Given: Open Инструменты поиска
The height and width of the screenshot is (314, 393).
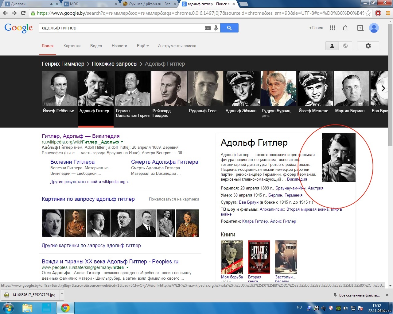Looking at the screenshot, I should click(177, 46).
